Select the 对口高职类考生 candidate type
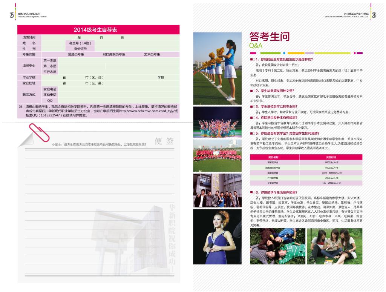 (114, 54)
